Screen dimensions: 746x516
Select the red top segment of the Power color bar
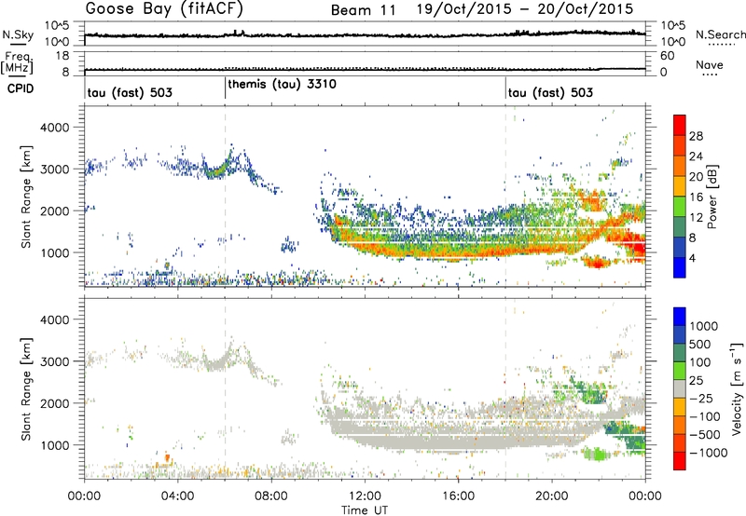[680, 126]
